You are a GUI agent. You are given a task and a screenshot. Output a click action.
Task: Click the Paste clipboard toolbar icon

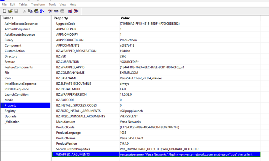pos(36,11)
